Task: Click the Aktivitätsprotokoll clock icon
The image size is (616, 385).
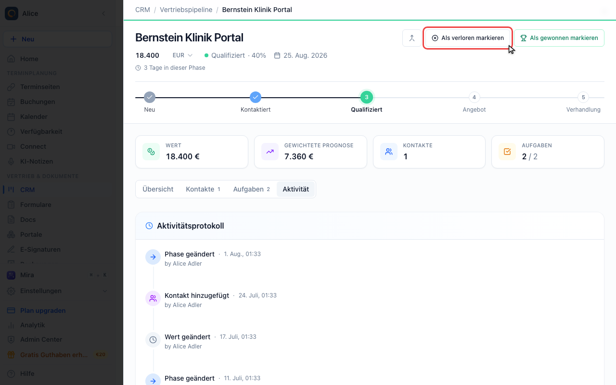Action: 149,226
